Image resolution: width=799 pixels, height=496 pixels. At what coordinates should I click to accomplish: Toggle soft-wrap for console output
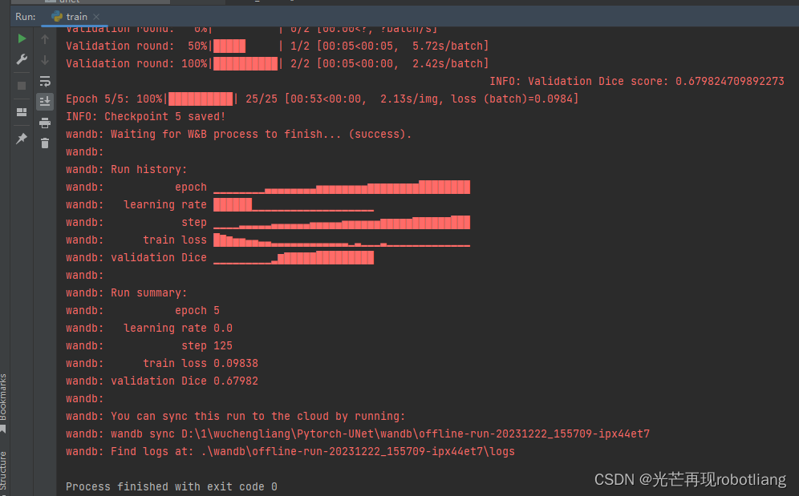(45, 81)
